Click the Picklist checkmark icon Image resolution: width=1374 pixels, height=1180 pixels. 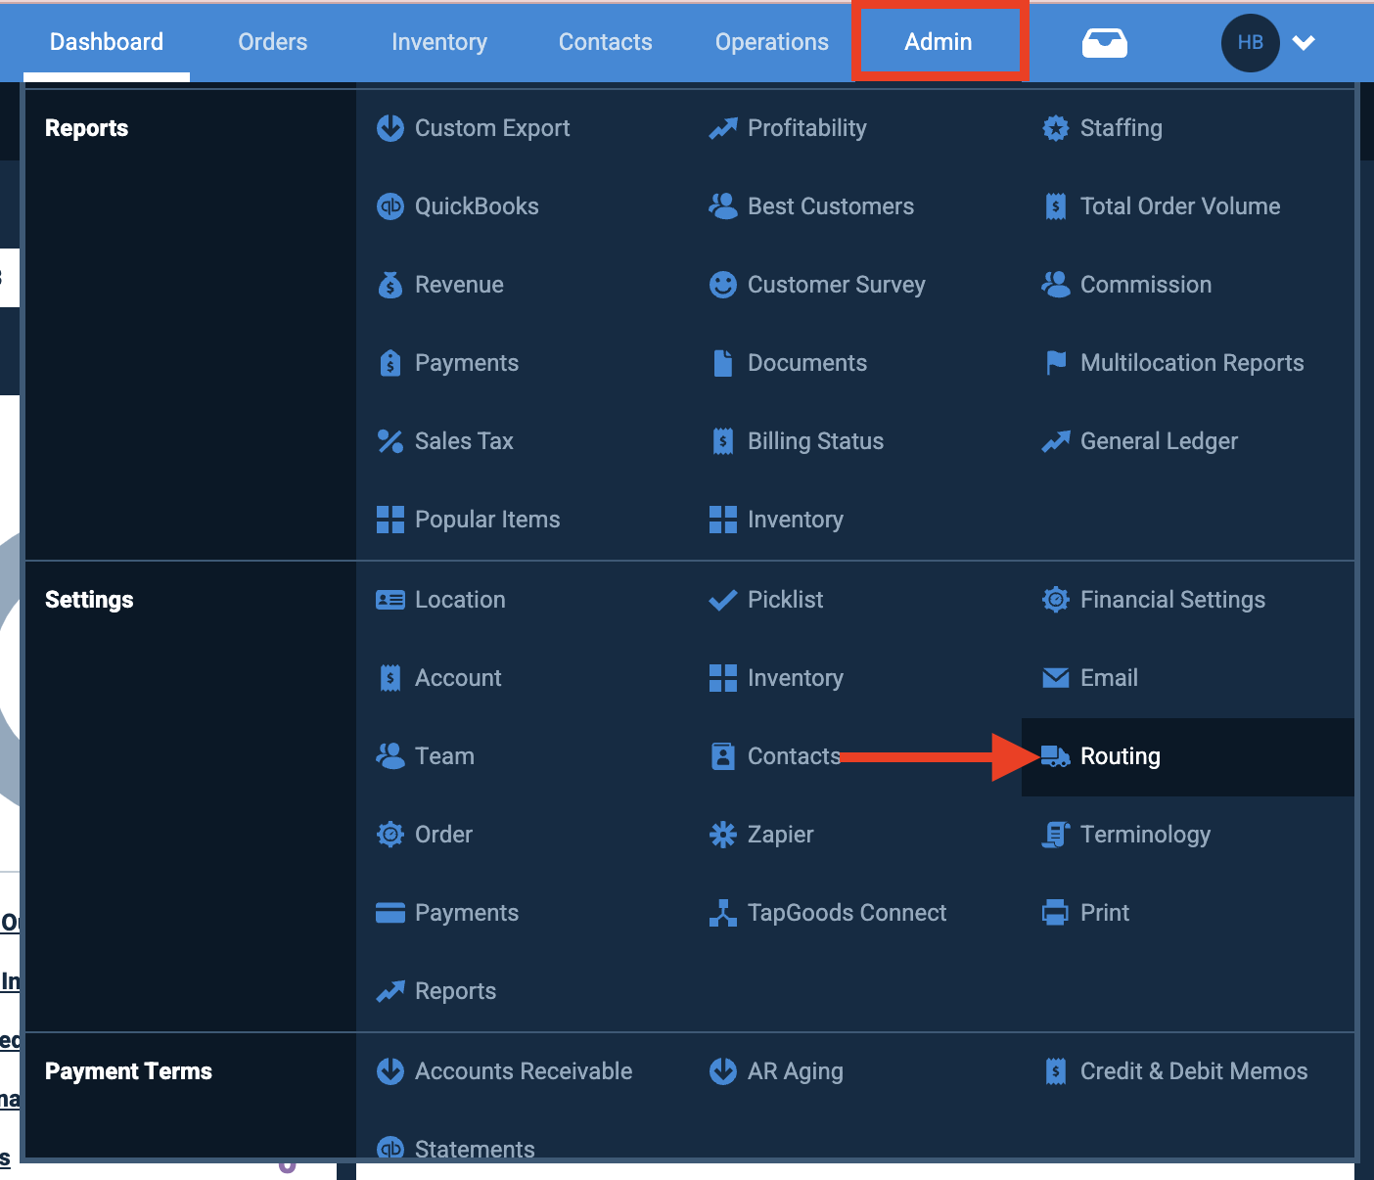click(723, 600)
